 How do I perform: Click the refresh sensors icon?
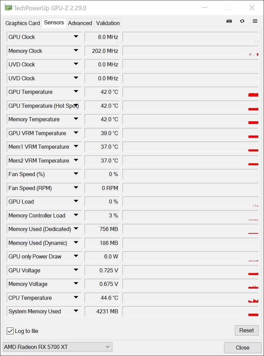[x=242, y=21]
